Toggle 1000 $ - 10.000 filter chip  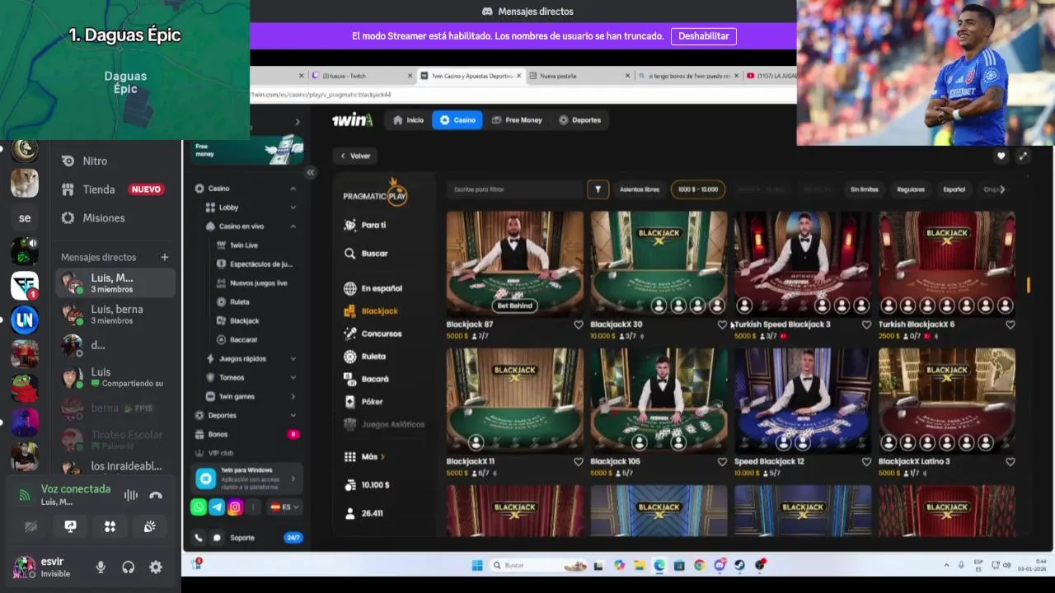coord(698,189)
